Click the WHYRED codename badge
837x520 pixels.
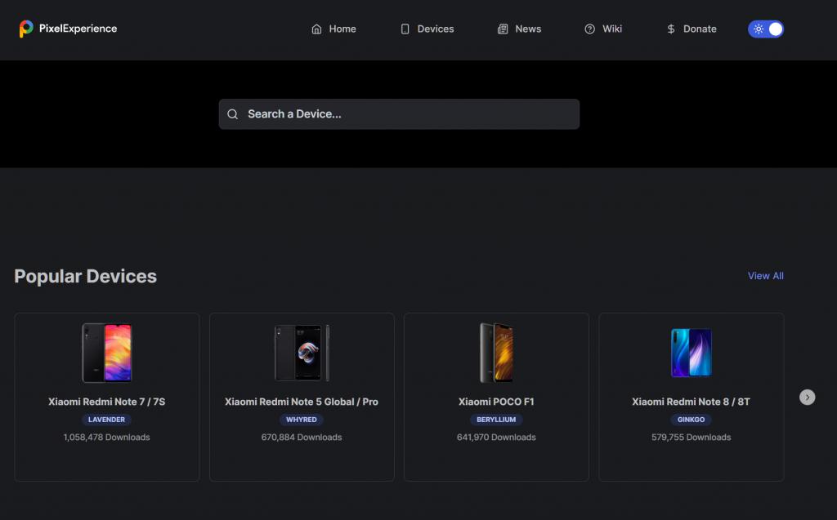click(x=301, y=420)
